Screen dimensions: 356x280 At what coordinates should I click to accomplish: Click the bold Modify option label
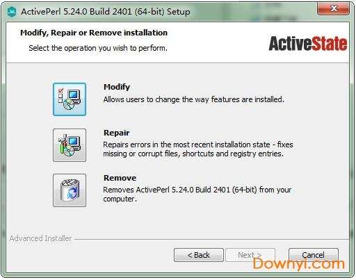click(x=117, y=87)
